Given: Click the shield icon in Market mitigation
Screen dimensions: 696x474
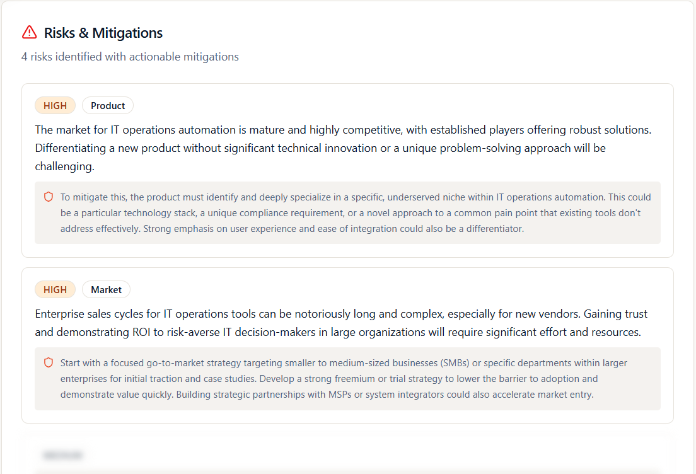Looking at the screenshot, I should 49,362.
